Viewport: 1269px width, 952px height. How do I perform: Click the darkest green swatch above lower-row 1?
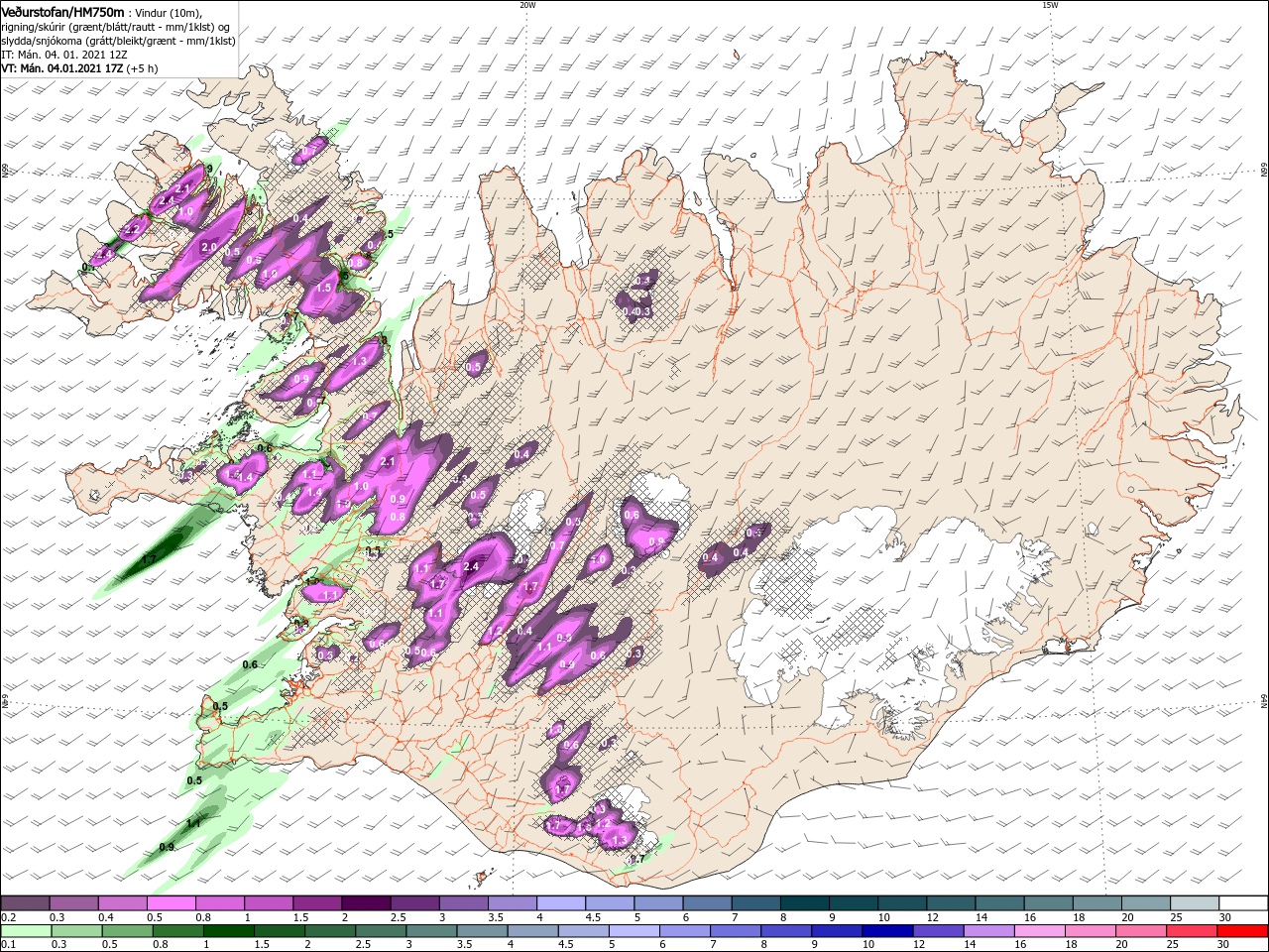tap(229, 931)
